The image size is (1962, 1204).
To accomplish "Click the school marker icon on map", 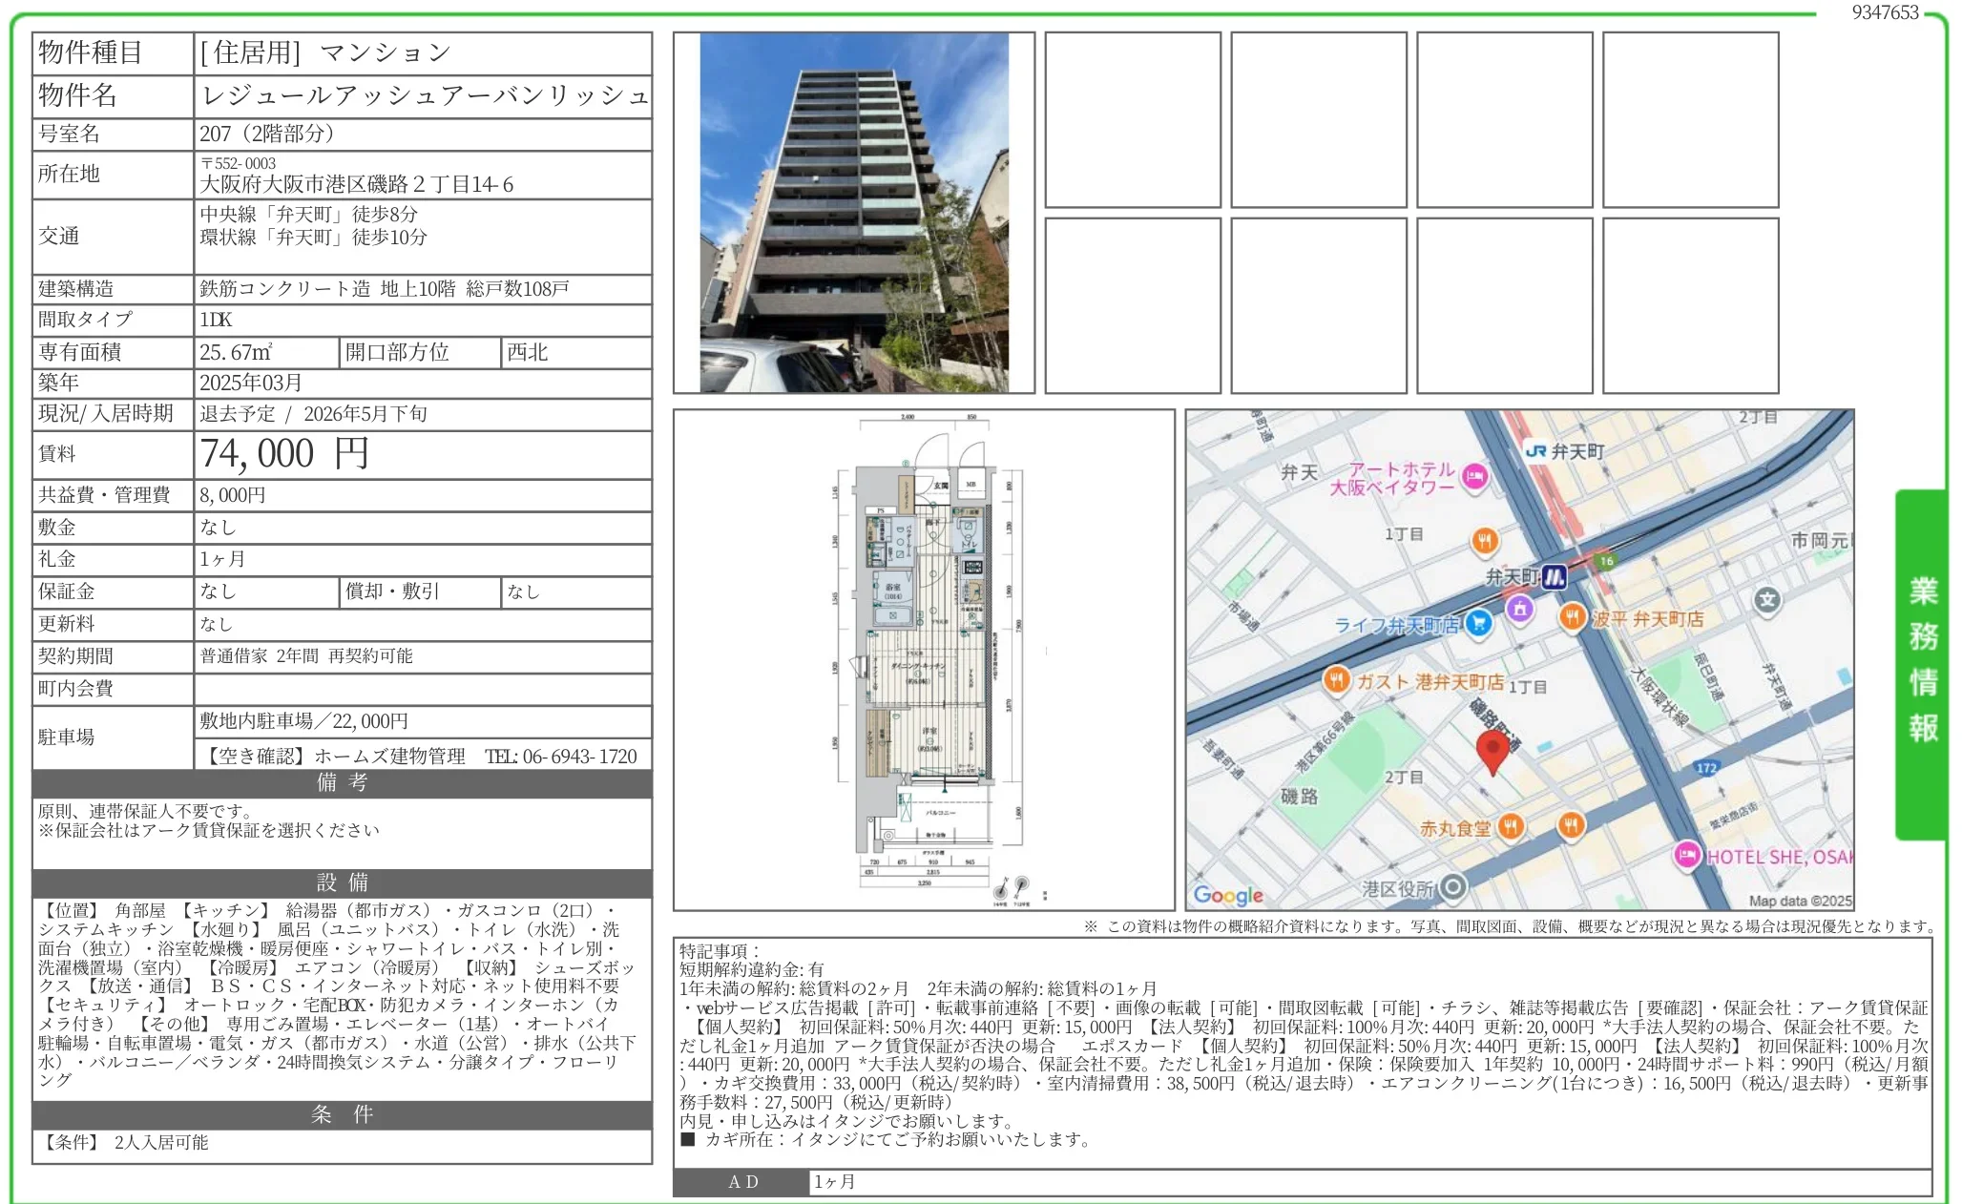I will 1767,600.
